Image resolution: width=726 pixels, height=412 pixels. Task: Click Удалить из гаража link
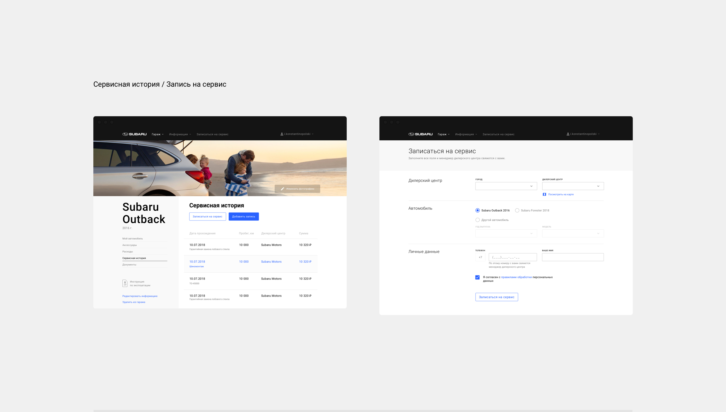point(134,302)
